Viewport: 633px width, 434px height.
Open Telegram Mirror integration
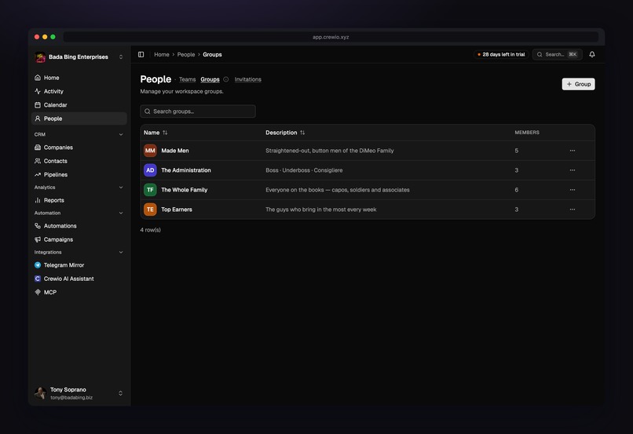point(79,265)
